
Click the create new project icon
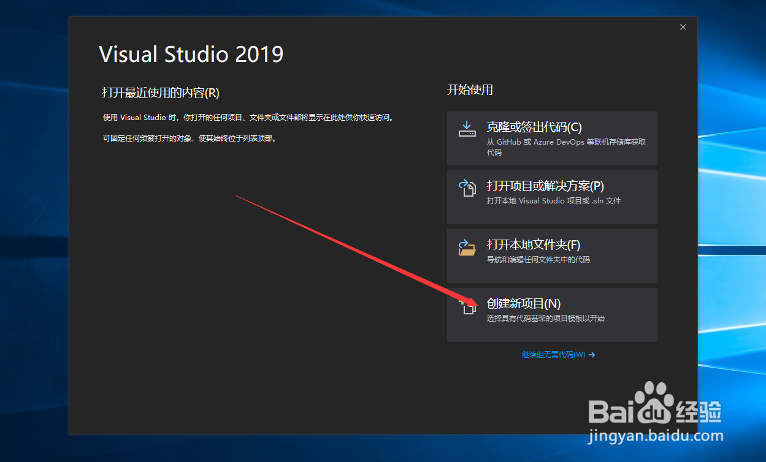[x=469, y=306]
